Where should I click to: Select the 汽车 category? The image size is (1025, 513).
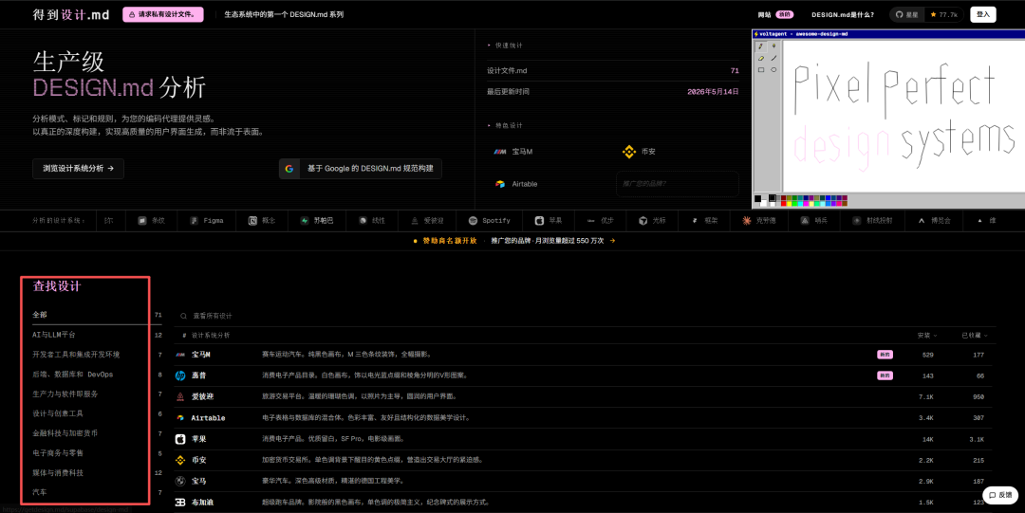click(x=97, y=492)
